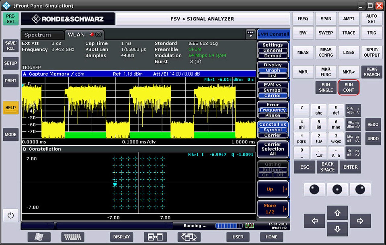Click the FREQ hardkey
The image size is (386, 245).
[303, 19]
